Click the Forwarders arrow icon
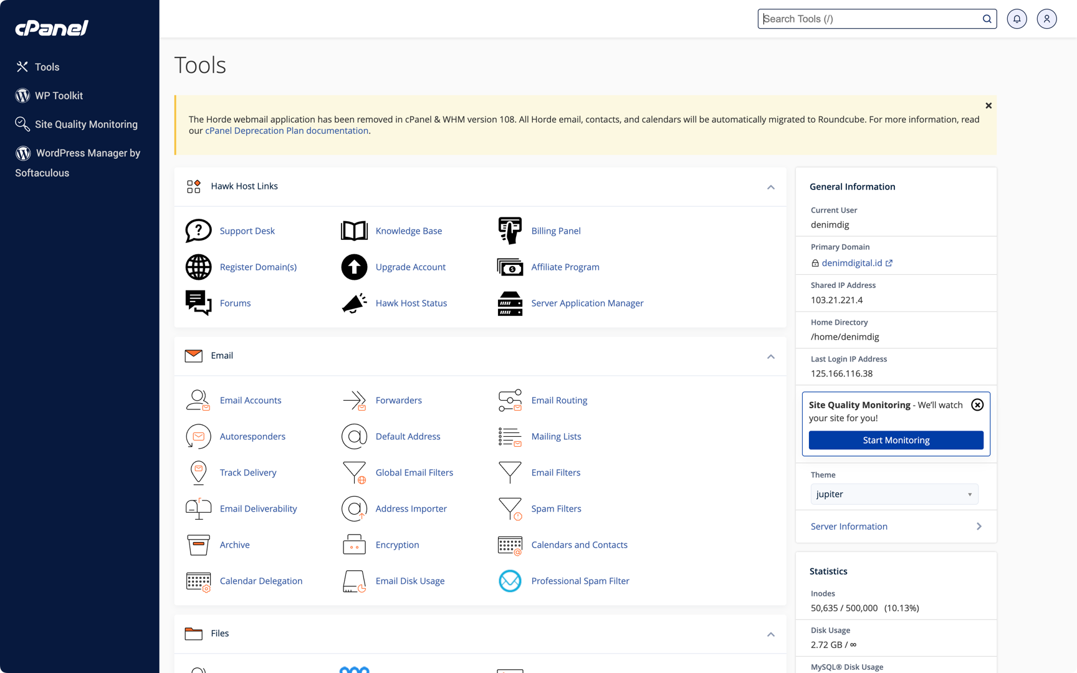This screenshot has height=673, width=1077. pos(354,400)
